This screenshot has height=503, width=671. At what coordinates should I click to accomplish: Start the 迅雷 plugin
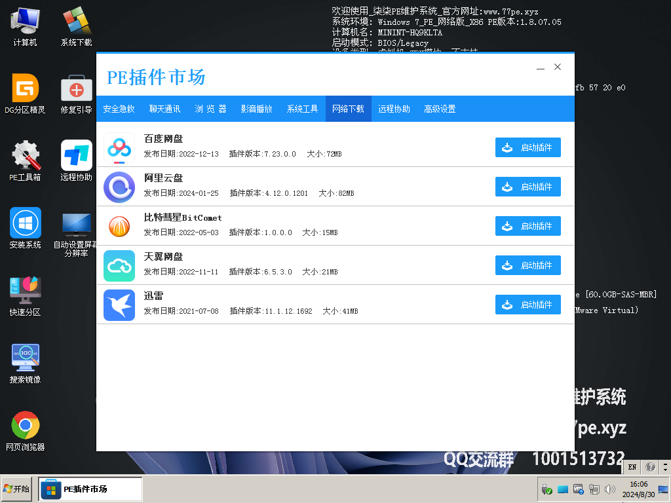tap(528, 305)
